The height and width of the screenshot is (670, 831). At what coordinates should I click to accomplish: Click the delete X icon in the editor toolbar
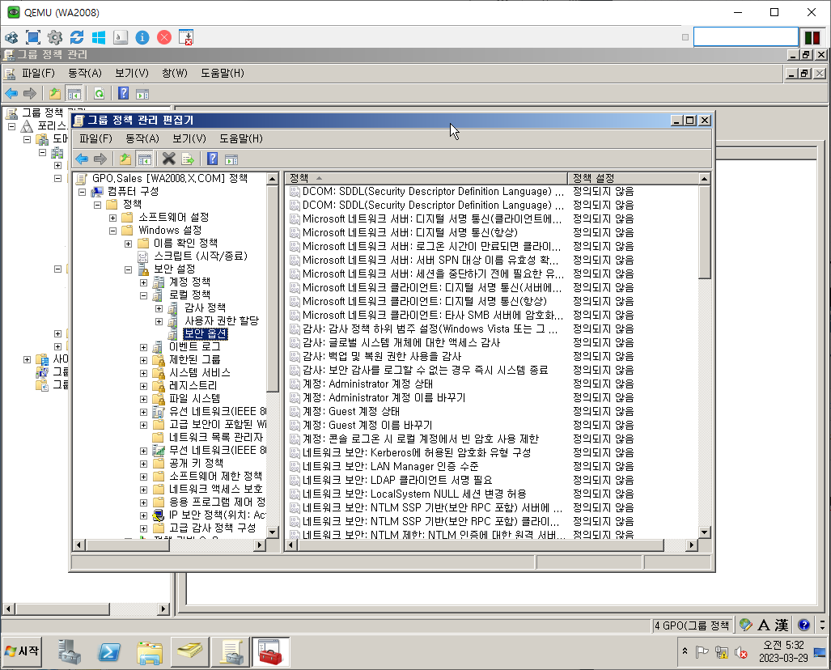click(x=168, y=159)
